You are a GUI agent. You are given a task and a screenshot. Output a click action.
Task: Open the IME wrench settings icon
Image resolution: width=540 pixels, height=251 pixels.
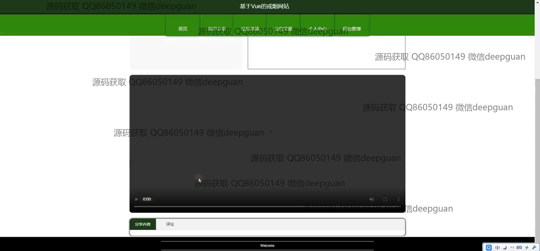534,248
